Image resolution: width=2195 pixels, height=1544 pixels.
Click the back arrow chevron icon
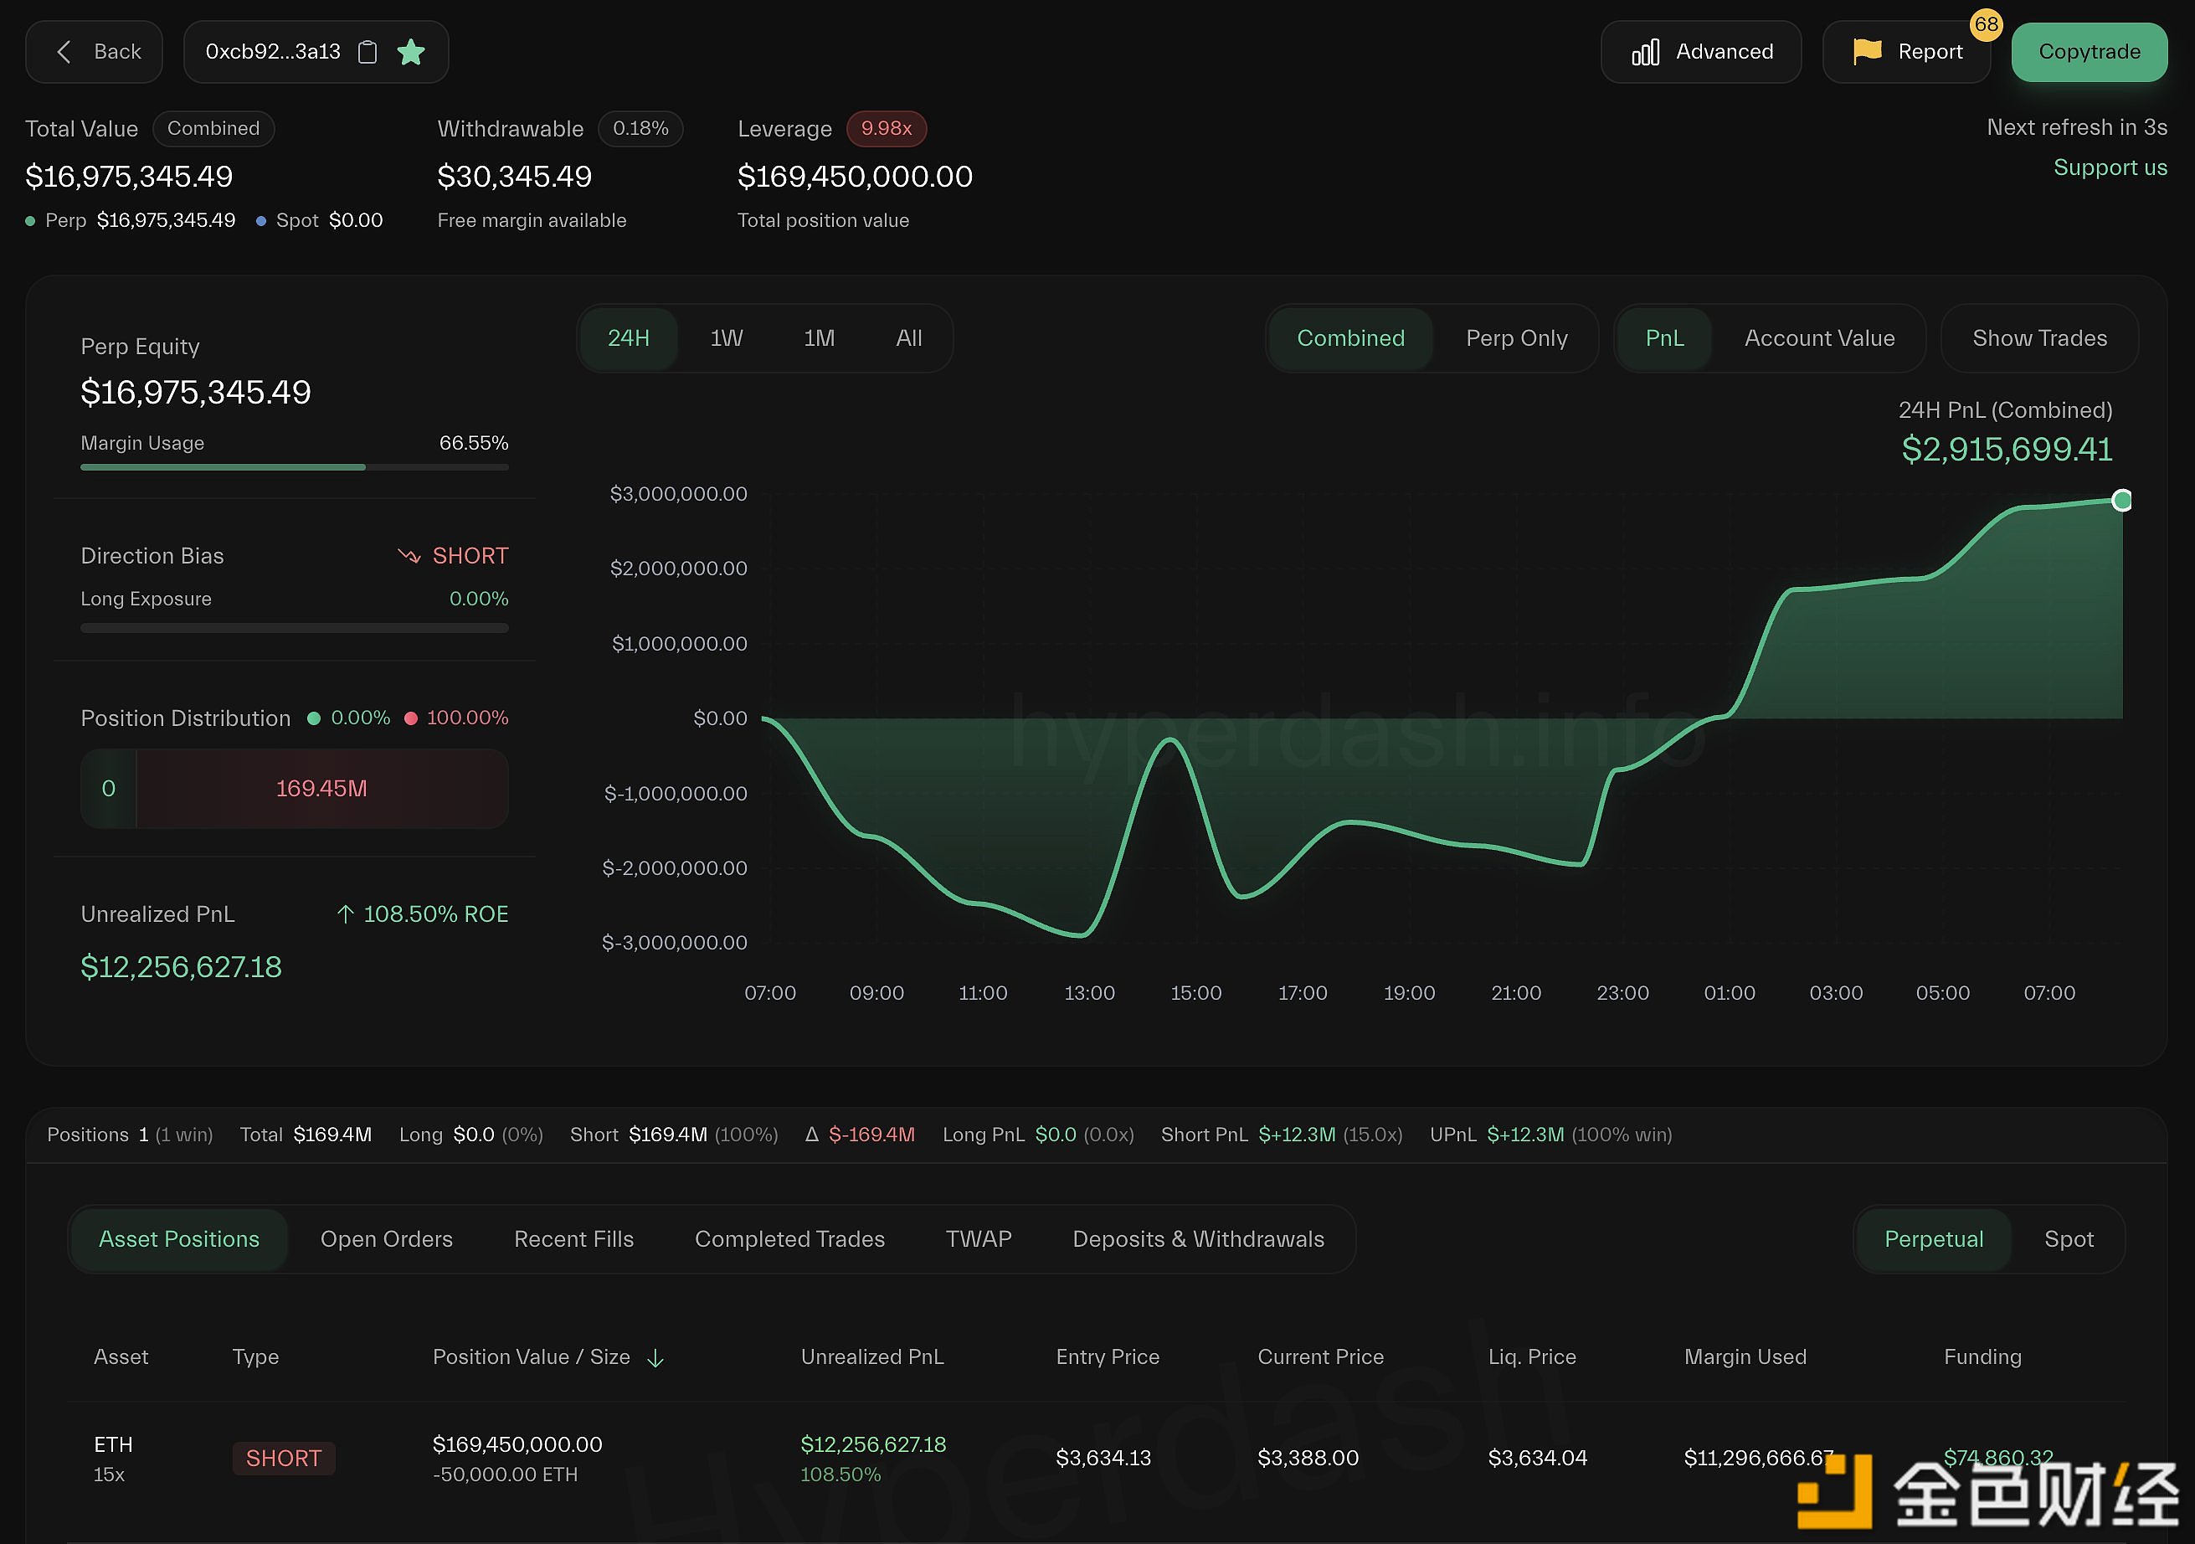pos(64,52)
